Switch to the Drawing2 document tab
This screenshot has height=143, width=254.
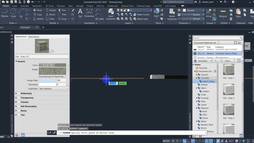(x=25, y=27)
